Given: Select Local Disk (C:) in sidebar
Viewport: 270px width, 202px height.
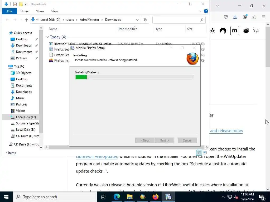Looking at the screenshot, I should click(26, 117).
